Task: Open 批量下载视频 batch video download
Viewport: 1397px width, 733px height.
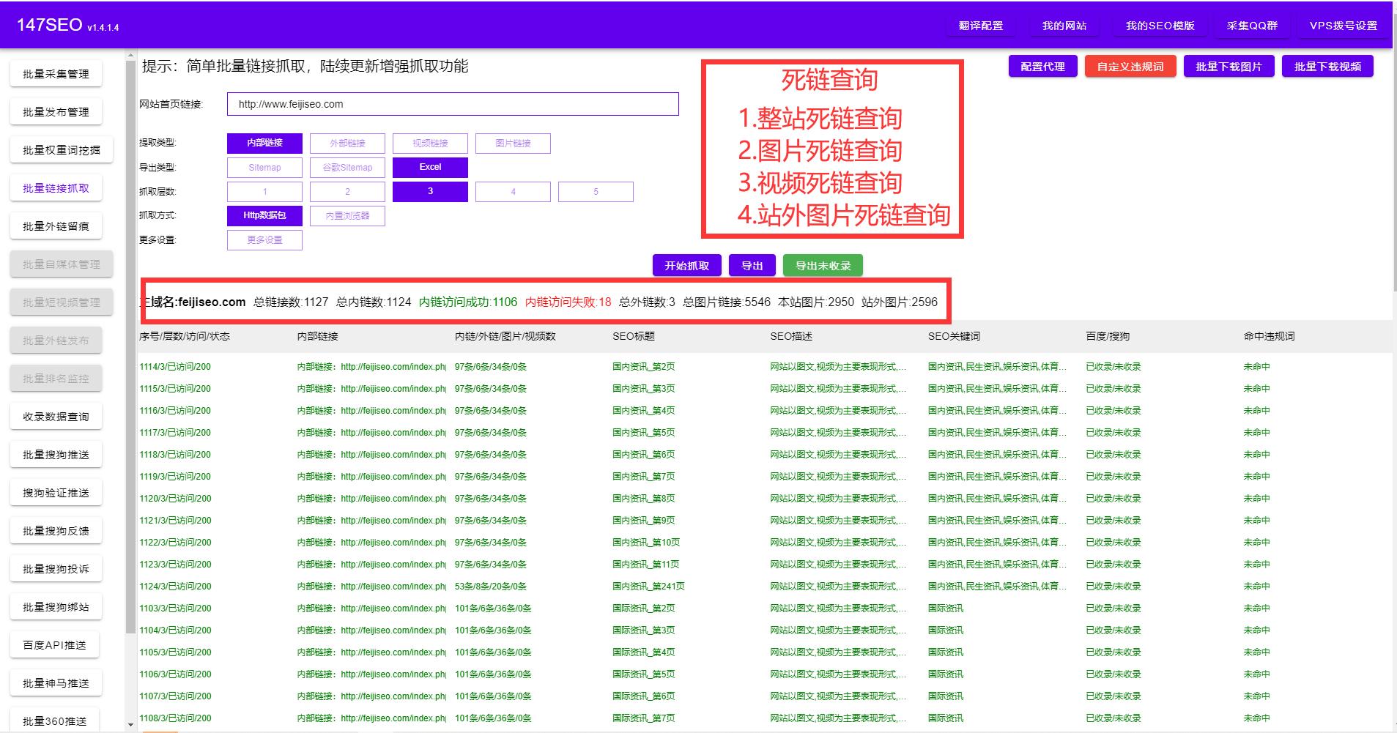Action: 1327,66
